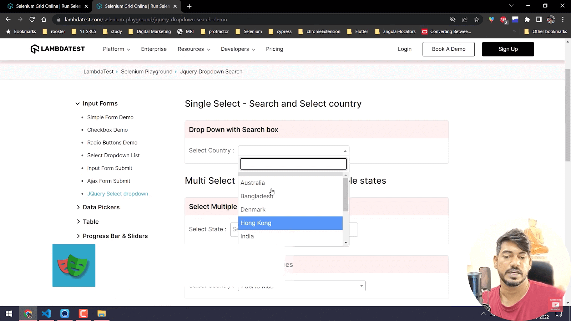Share this page via share icon
Viewport: 571px width, 321px height.
465,20
